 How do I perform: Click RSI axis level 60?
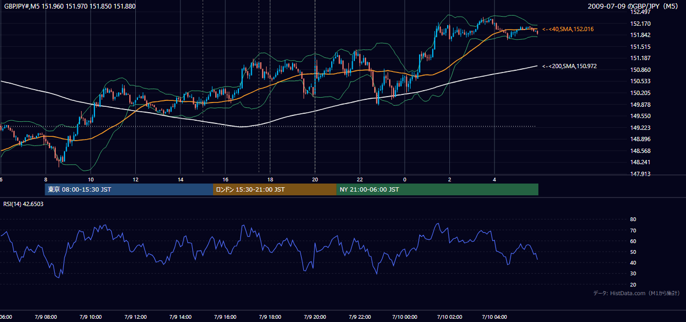point(633,241)
